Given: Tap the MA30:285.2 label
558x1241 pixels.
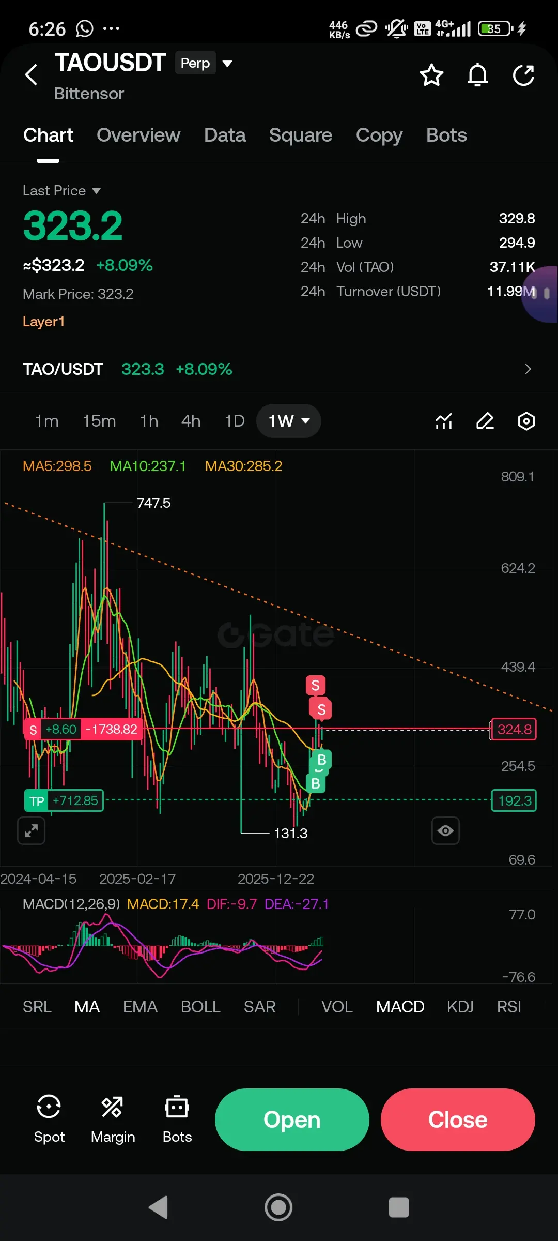Looking at the screenshot, I should 244,466.
